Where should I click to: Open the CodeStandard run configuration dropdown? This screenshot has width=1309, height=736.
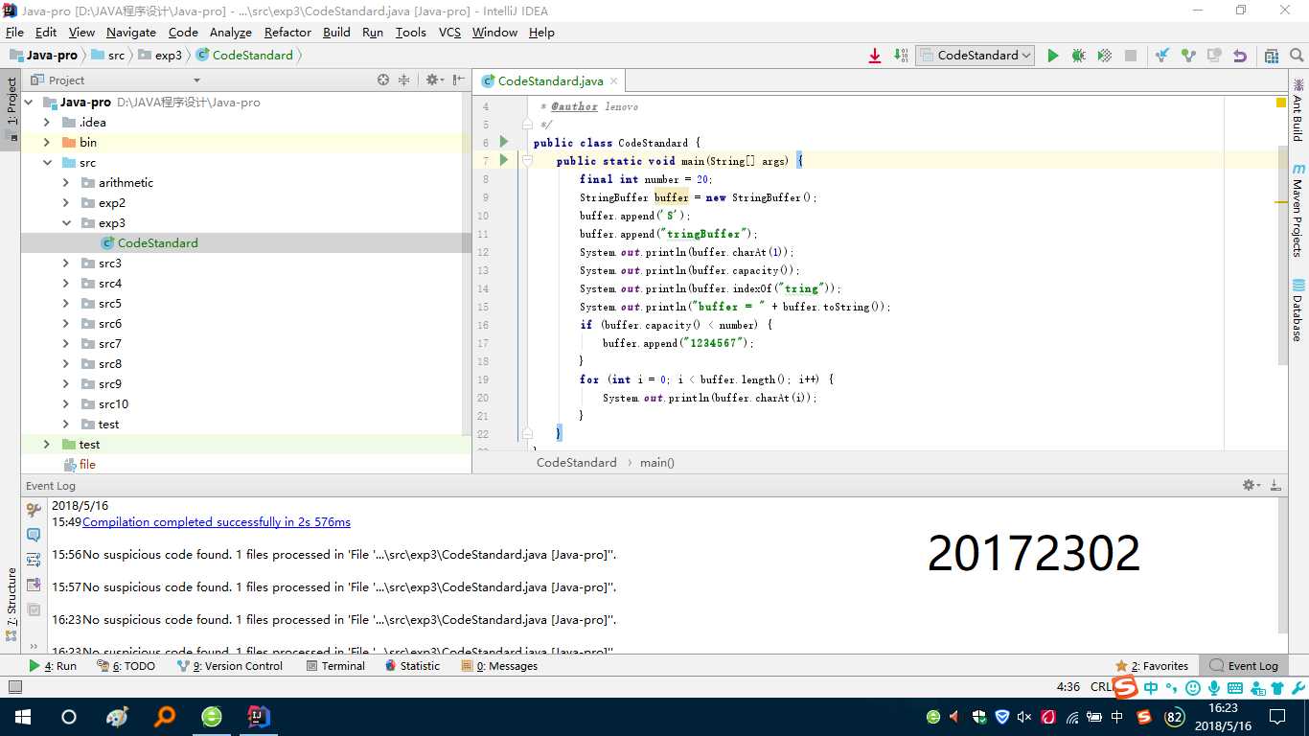(x=976, y=56)
